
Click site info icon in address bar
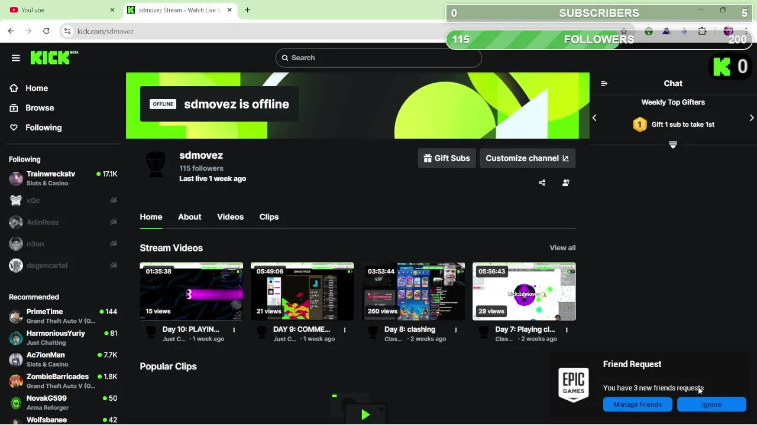(x=67, y=31)
